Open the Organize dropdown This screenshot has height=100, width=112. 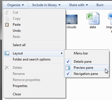click(x=16, y=5)
